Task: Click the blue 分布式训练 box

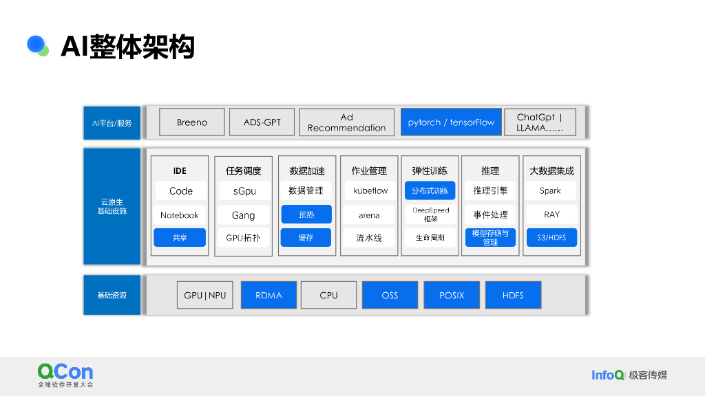Action: point(430,191)
